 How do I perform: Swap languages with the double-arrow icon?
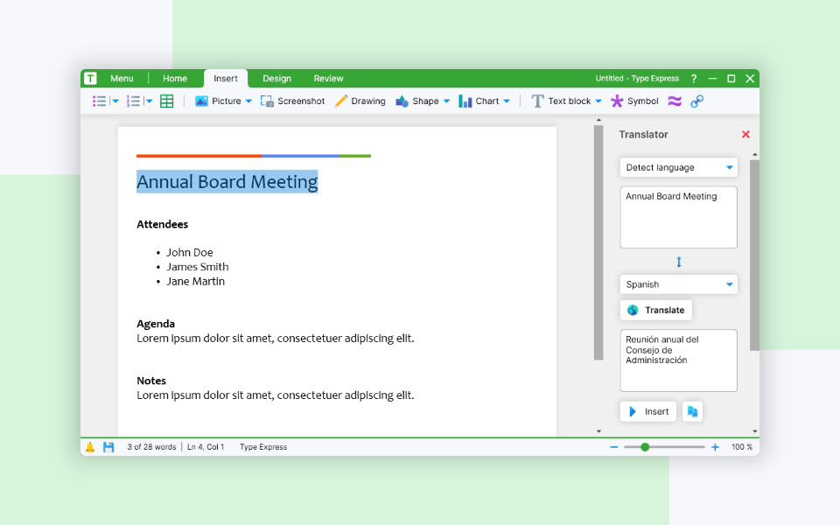tap(679, 262)
